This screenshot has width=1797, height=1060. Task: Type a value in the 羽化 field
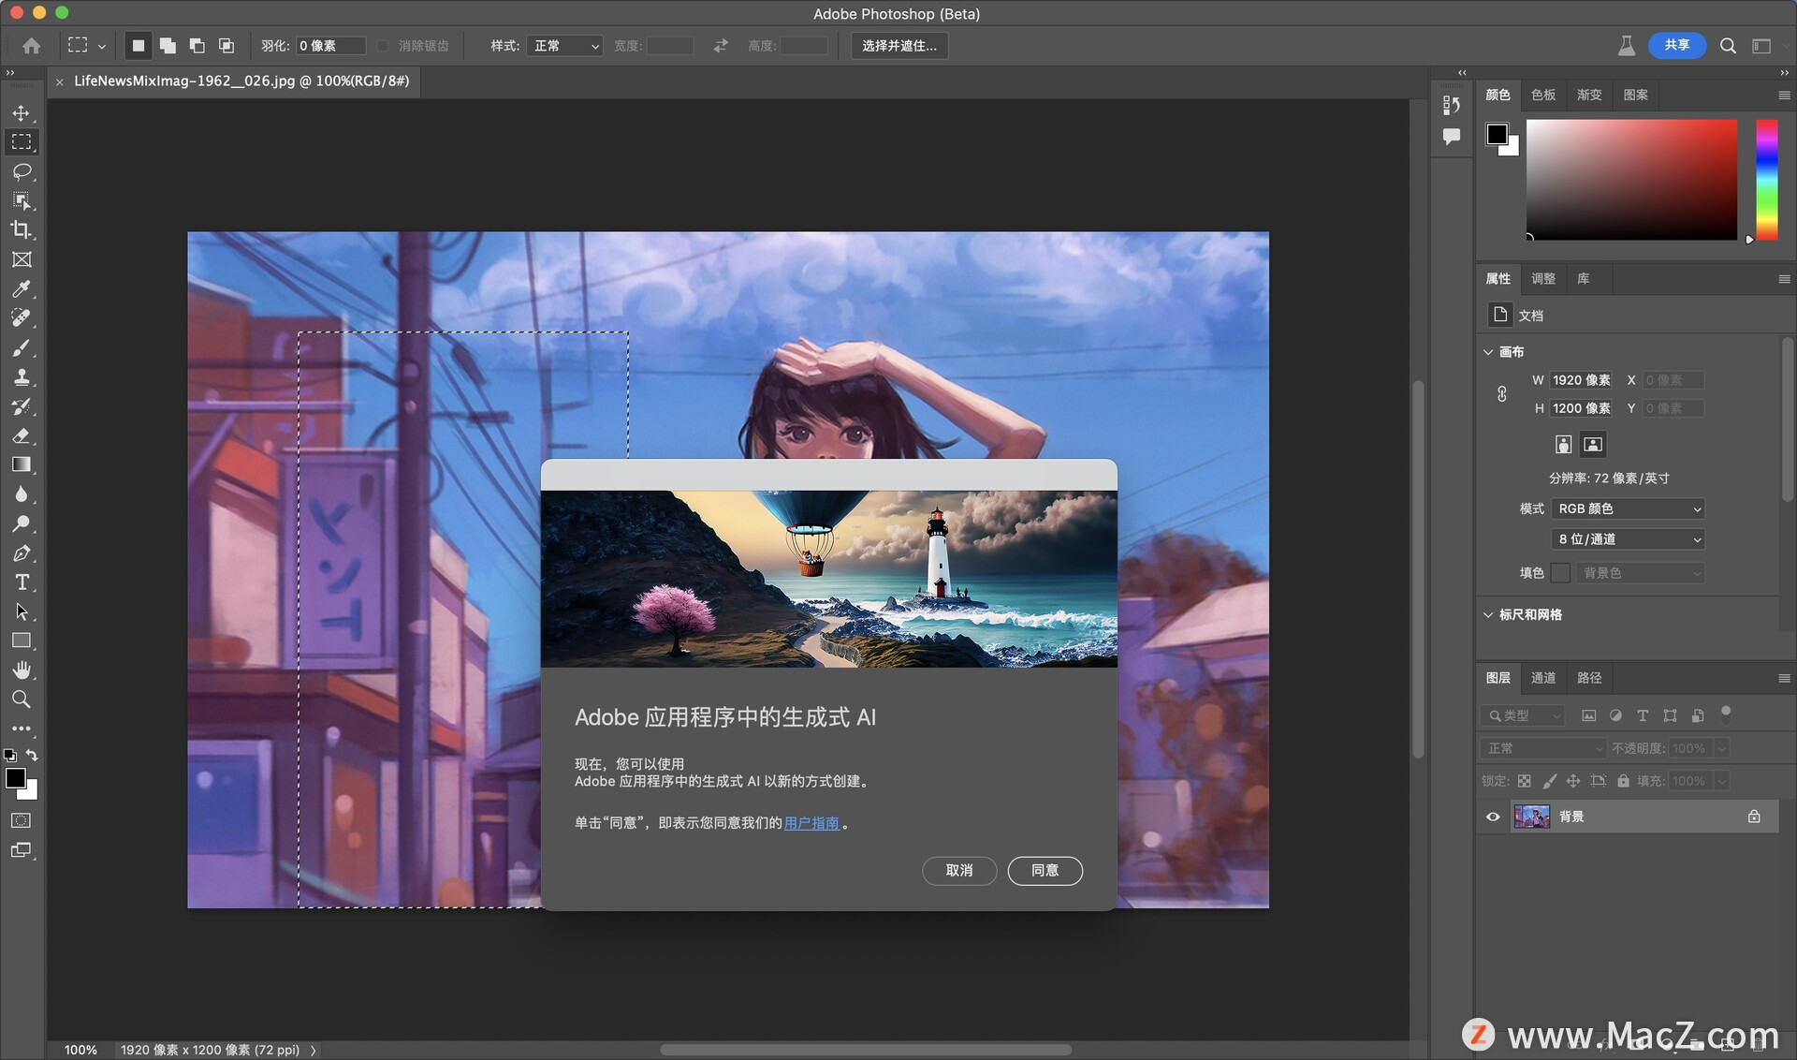tap(332, 45)
